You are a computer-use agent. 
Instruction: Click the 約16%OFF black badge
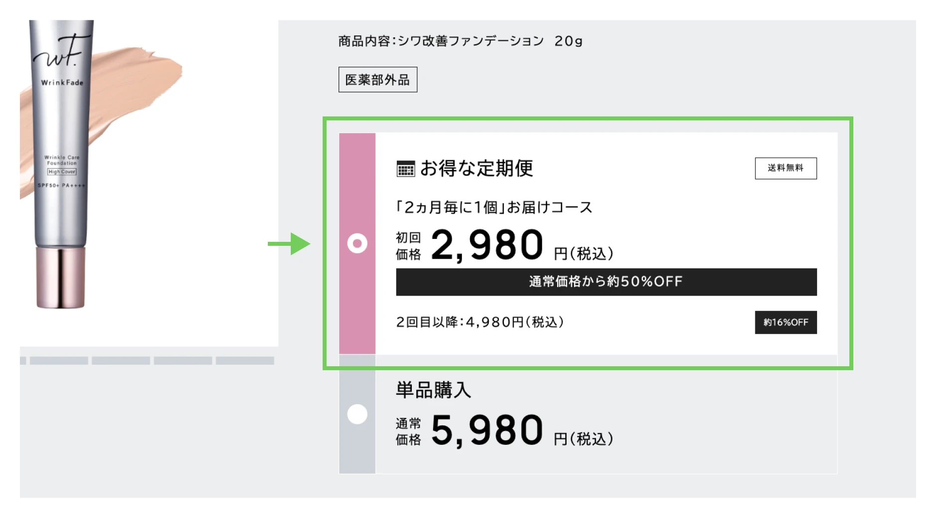pos(785,322)
